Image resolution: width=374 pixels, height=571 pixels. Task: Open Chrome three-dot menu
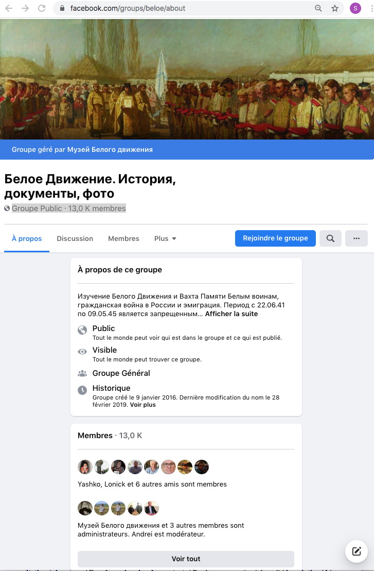tap(370, 8)
